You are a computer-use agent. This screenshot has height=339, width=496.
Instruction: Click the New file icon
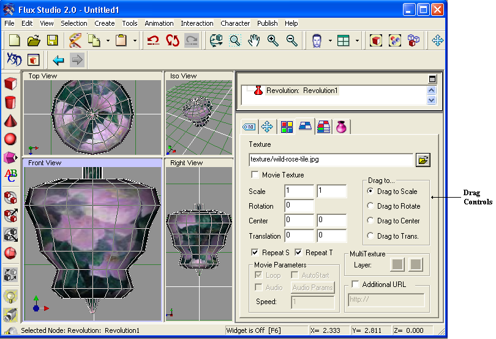click(x=14, y=40)
